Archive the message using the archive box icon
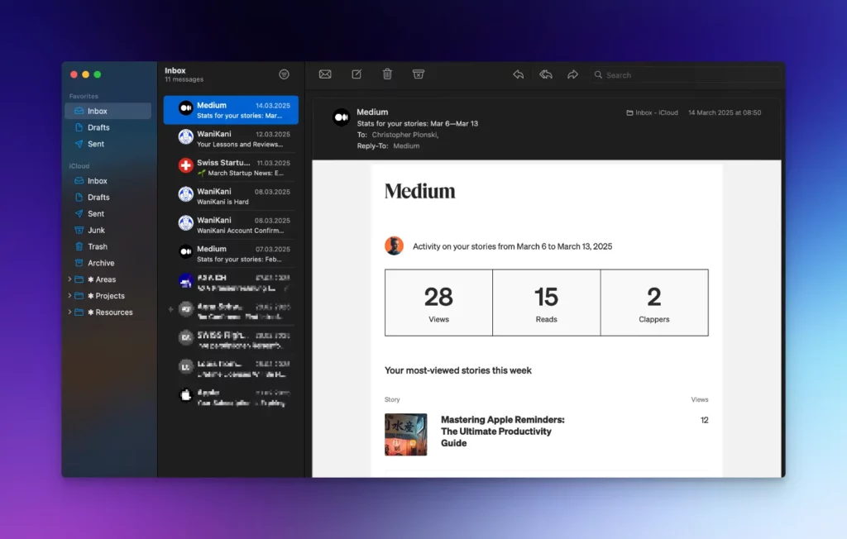The image size is (847, 539). [x=419, y=74]
